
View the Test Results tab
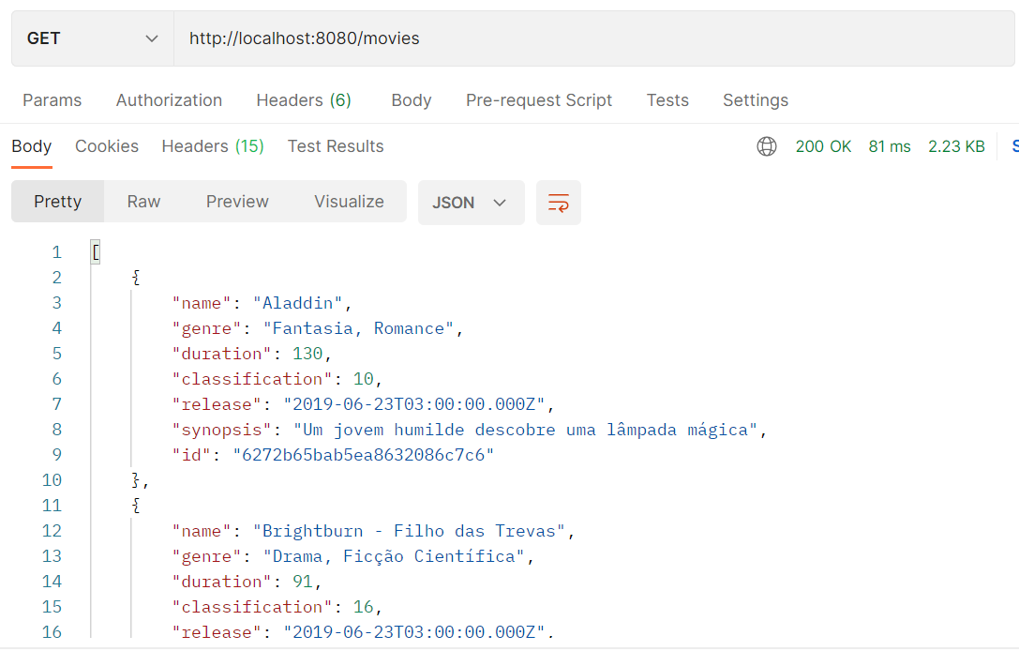coord(335,146)
